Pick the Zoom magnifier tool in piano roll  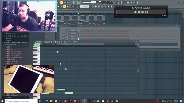59,42
